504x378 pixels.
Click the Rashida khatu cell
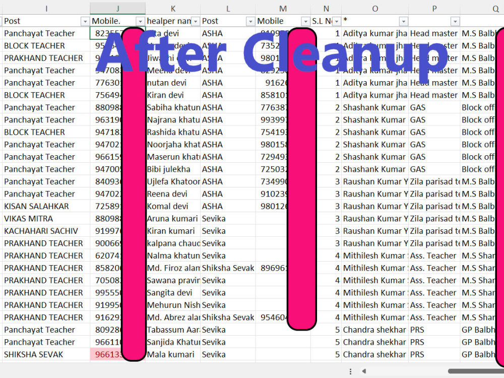(173, 132)
